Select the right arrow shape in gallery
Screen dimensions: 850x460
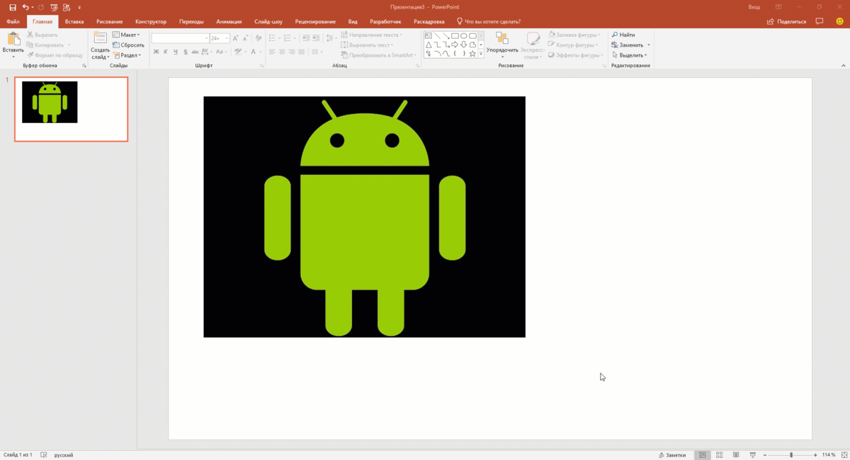pyautogui.click(x=455, y=45)
